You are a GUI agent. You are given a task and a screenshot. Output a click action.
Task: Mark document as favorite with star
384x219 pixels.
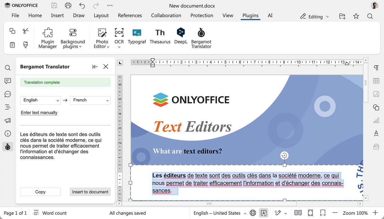point(356,16)
